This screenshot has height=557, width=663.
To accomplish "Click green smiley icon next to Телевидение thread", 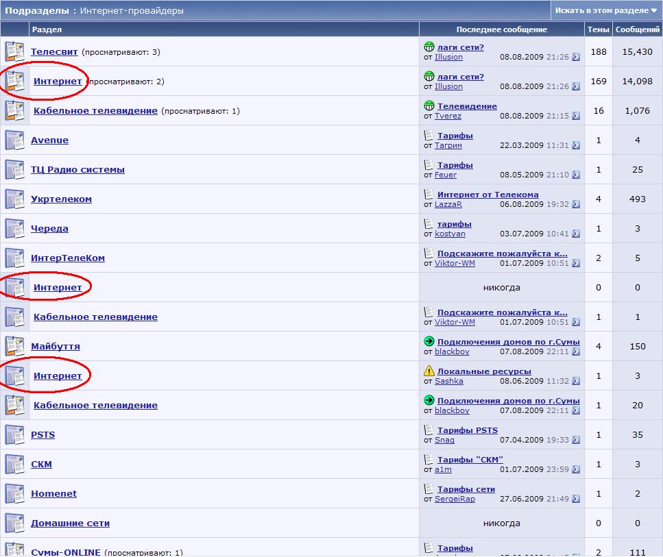I will (429, 106).
